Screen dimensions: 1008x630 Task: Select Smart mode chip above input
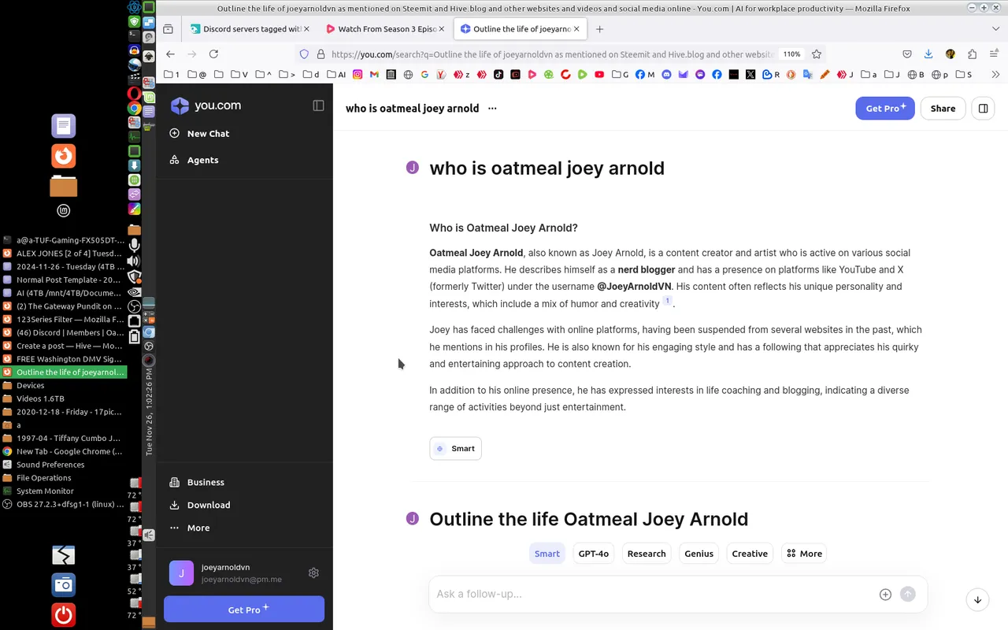[x=547, y=554]
